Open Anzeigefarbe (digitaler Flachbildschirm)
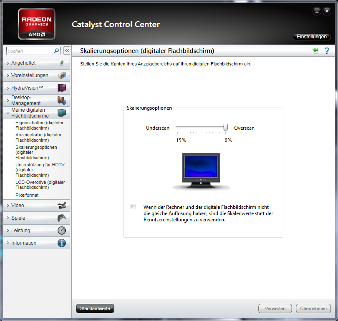This screenshot has width=338, height=321. tap(38, 137)
